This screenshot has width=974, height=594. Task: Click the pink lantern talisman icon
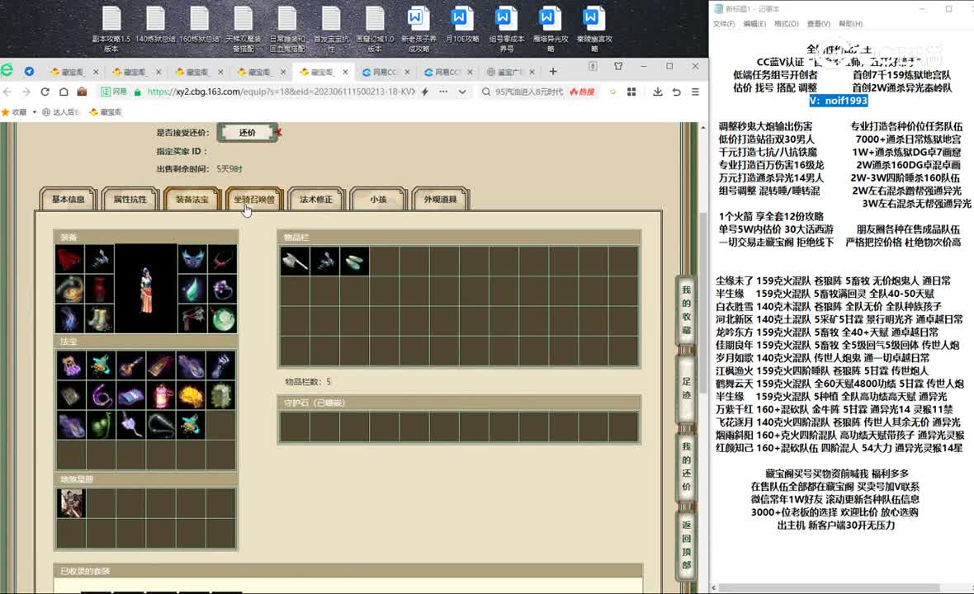tap(161, 396)
